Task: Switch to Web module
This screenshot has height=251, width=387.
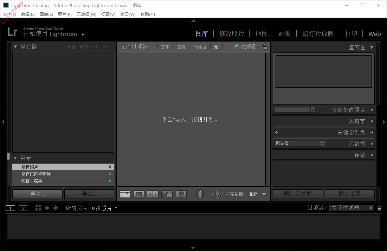Action: (x=375, y=34)
